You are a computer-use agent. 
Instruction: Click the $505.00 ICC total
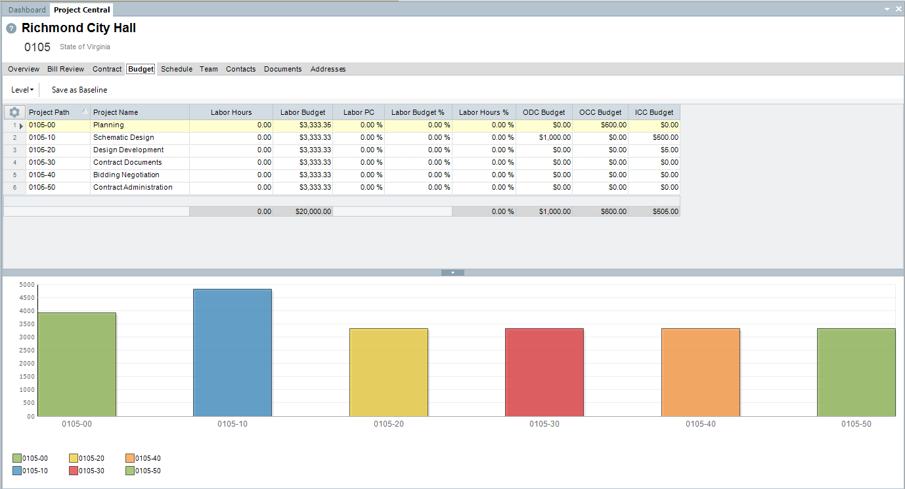pos(654,212)
